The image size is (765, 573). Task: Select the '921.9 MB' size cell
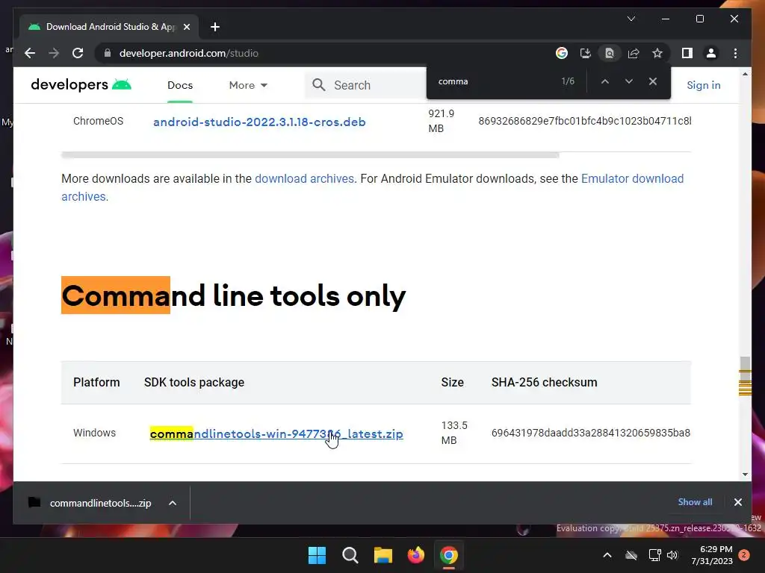point(441,121)
